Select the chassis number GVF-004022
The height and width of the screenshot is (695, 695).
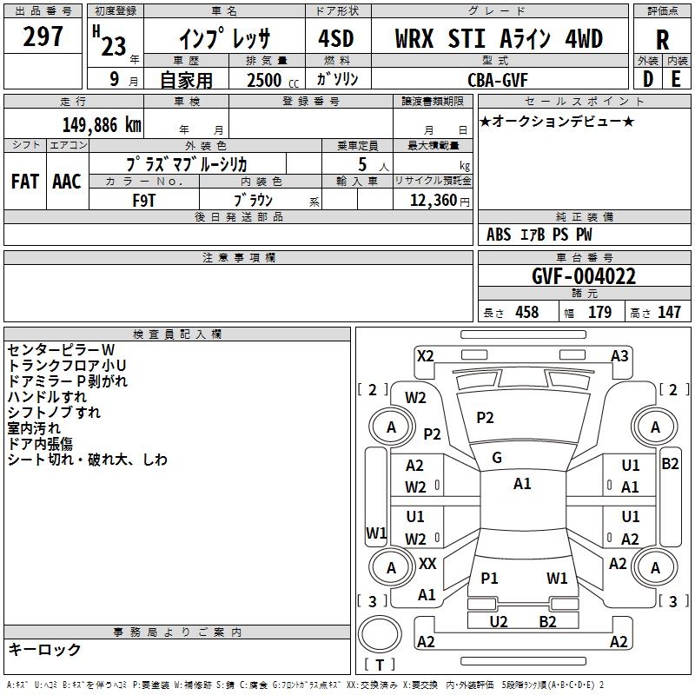584,276
